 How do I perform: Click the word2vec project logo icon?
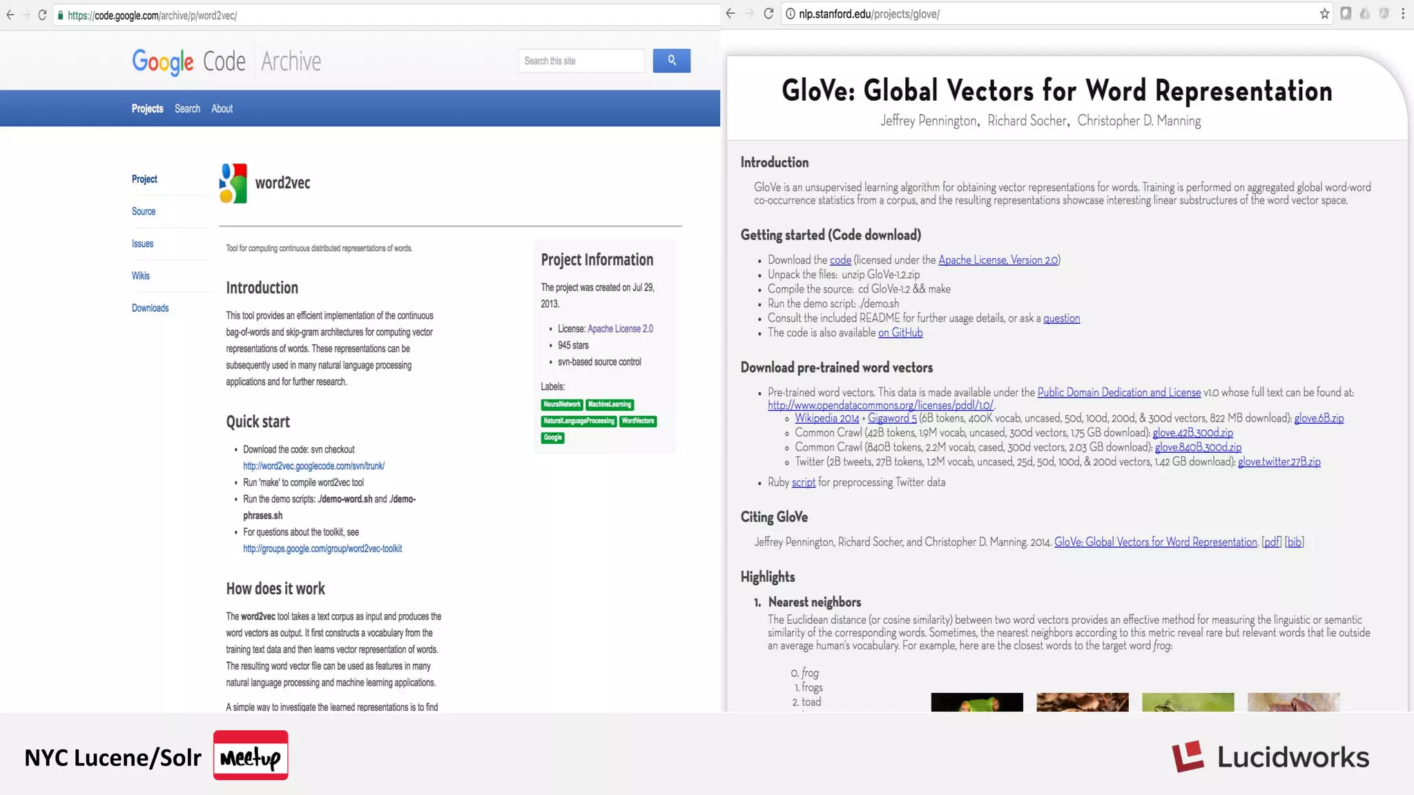point(233,183)
